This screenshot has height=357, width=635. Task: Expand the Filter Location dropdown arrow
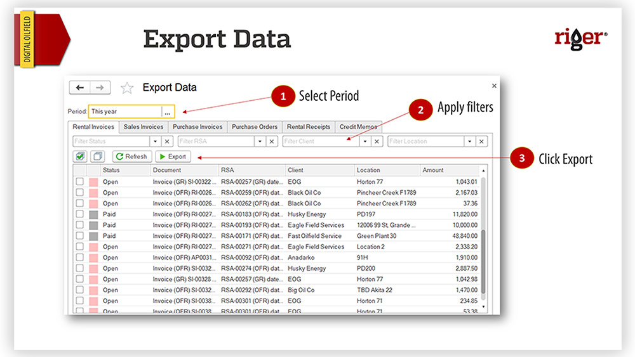(x=471, y=141)
